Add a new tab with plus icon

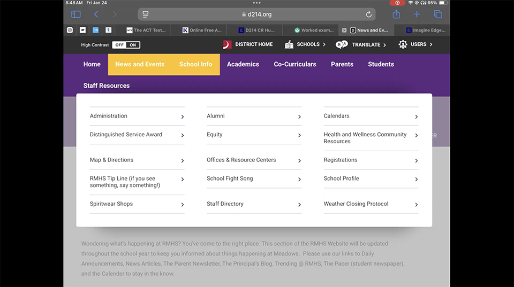point(417,14)
